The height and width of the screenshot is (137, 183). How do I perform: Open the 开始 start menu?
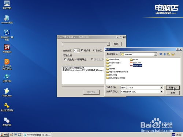[x=4, y=134]
